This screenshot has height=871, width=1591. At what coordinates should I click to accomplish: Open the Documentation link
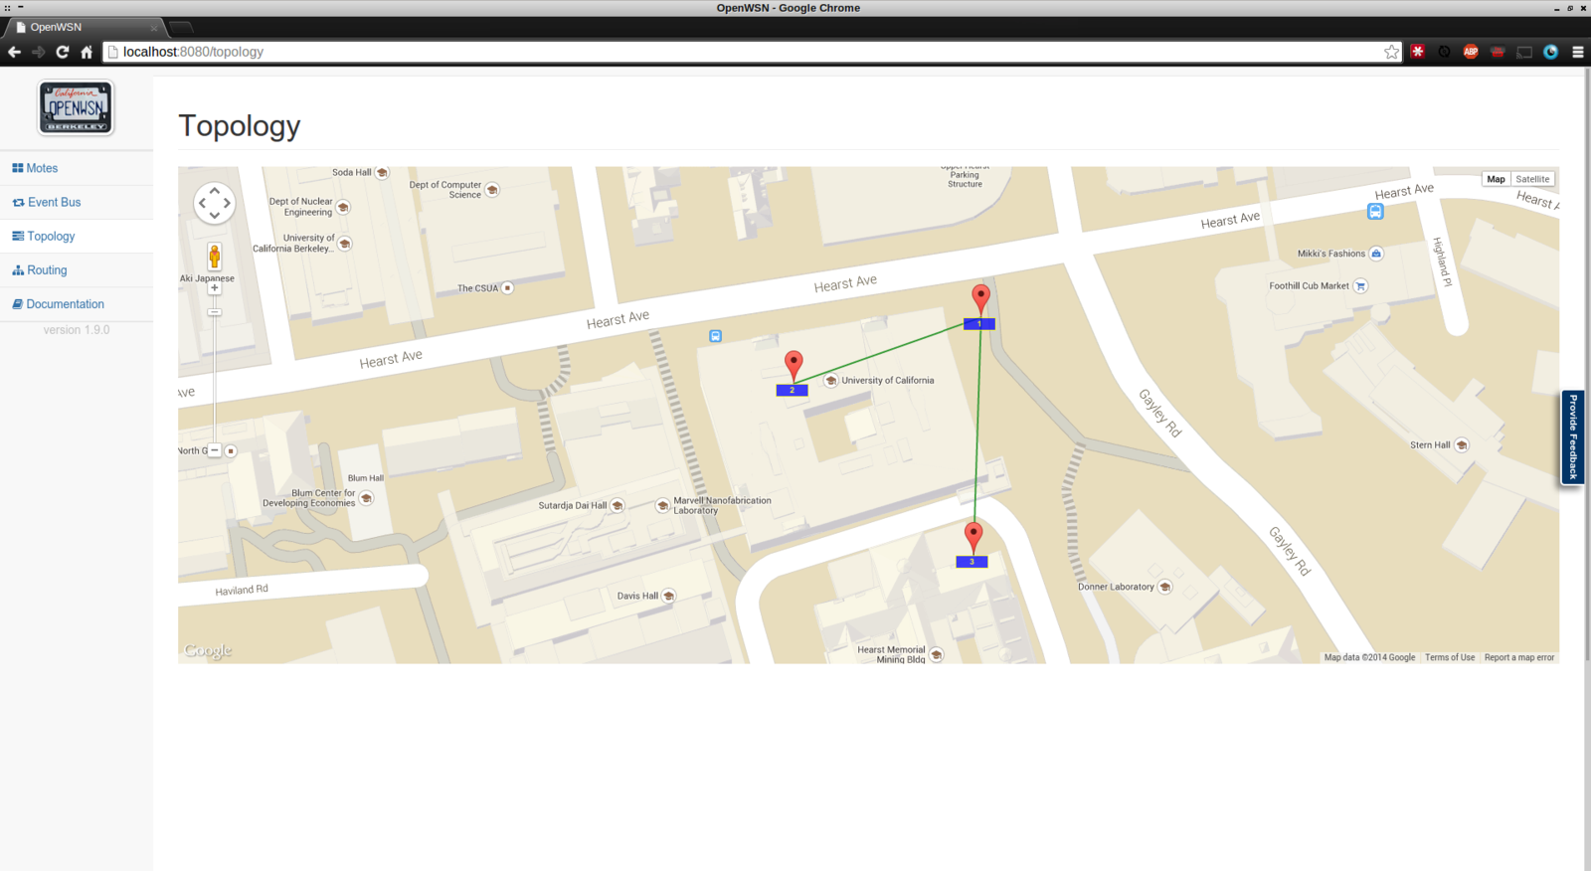pos(58,303)
